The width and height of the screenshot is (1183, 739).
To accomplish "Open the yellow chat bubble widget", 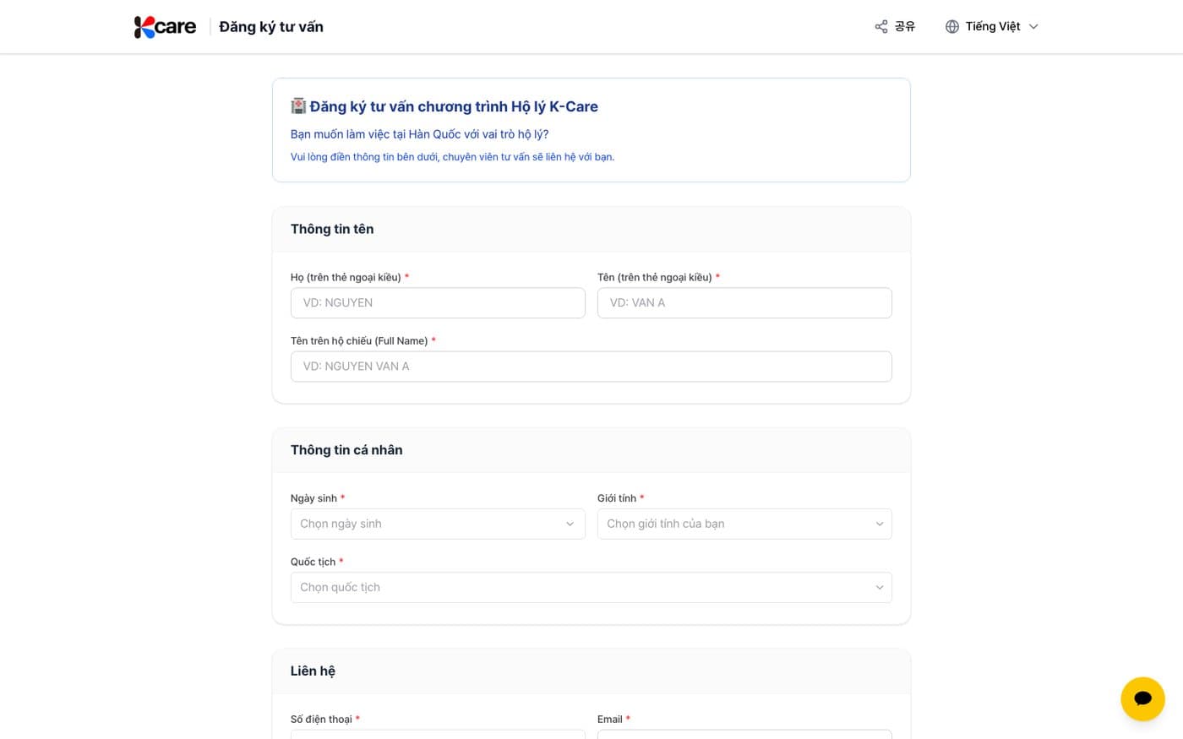I will [1142, 698].
